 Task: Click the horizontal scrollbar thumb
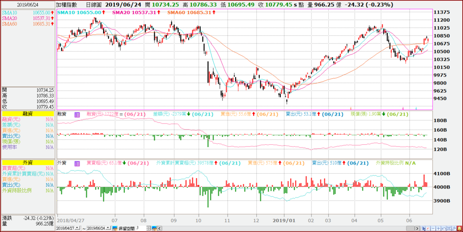(411, 228)
